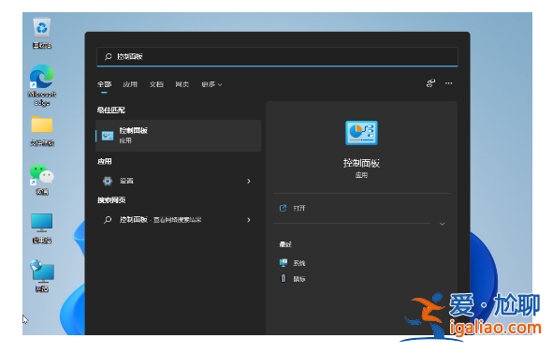Expand more actions chevron under 打开
The image size is (553, 353).
click(x=442, y=224)
